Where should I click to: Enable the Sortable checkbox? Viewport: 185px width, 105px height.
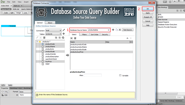120,75
